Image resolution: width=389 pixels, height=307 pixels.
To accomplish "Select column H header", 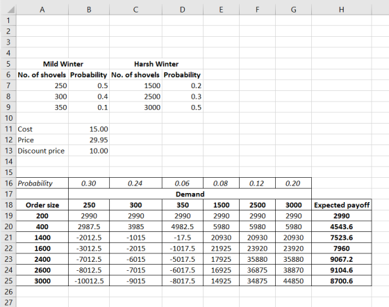I will click(x=341, y=10).
